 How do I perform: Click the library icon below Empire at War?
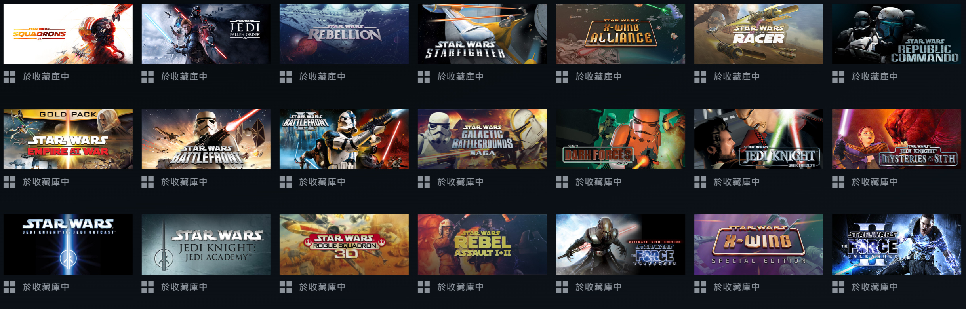pos(10,182)
